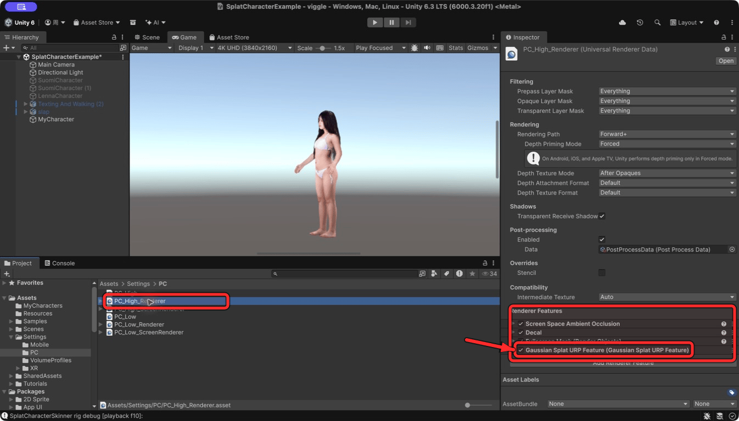The width and height of the screenshot is (739, 421).
Task: Open Opaque Layer Mask dropdown
Action: [x=667, y=101]
